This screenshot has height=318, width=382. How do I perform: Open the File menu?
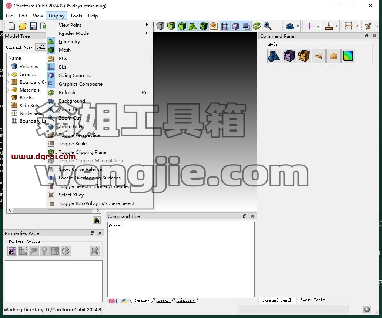click(x=9, y=16)
